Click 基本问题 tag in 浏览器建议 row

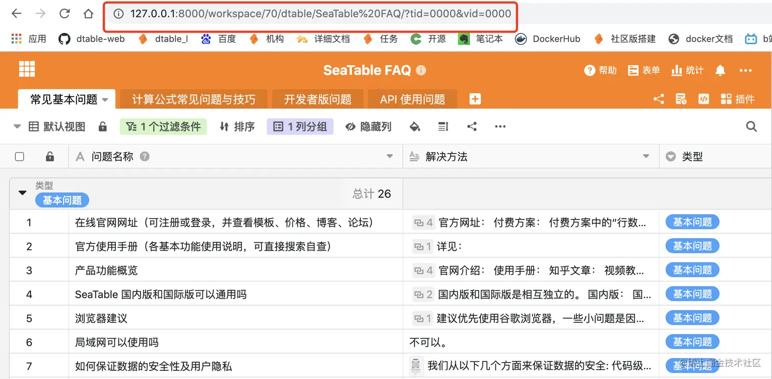click(692, 318)
